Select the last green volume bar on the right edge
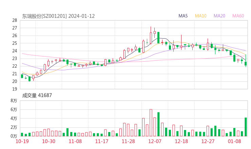This screenshot has height=149, width=251. [x=246, y=127]
